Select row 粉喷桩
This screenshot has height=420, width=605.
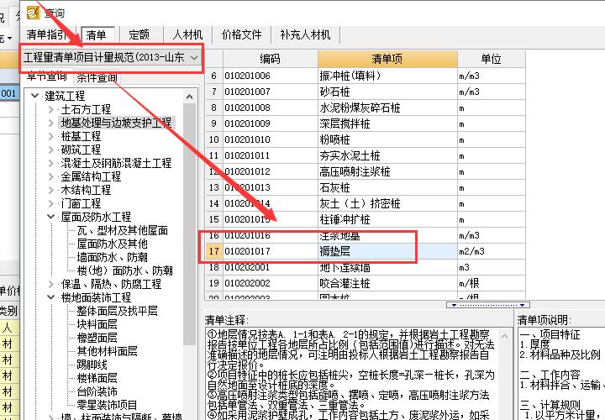(x=365, y=139)
